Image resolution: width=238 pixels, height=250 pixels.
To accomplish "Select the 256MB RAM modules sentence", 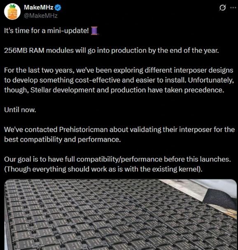I will pos(112,50).
